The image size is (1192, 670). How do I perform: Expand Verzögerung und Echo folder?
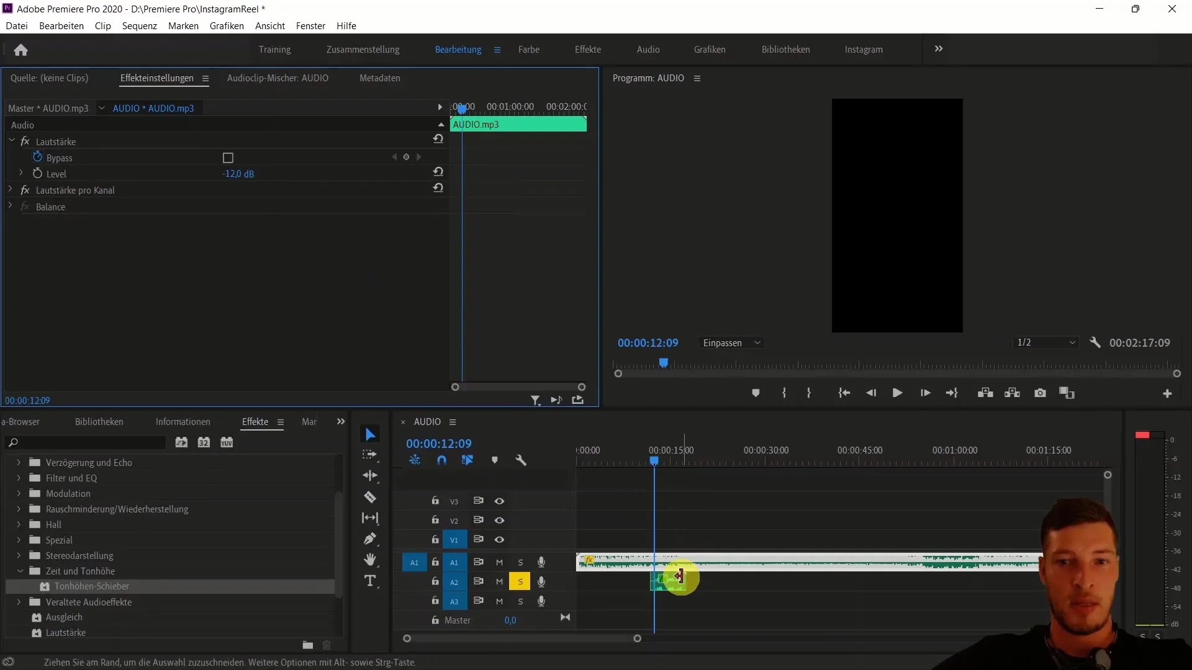[x=19, y=462]
